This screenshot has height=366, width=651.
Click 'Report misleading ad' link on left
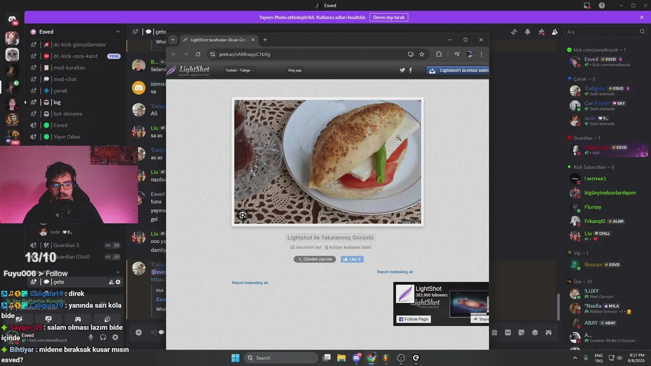click(250, 283)
